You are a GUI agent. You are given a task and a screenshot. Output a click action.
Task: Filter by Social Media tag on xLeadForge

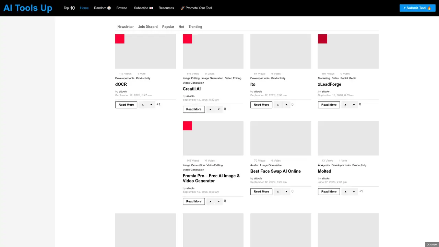click(348, 78)
